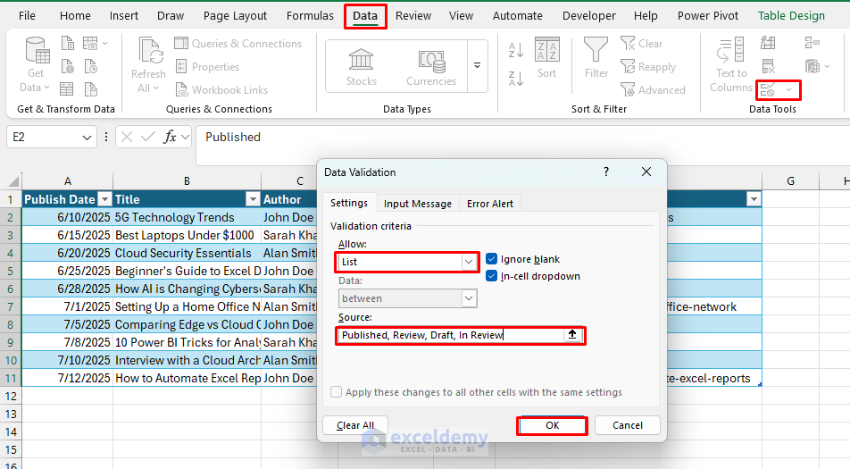Open the Publish Date filter dropdown
The height and width of the screenshot is (469, 850).
[x=105, y=199]
